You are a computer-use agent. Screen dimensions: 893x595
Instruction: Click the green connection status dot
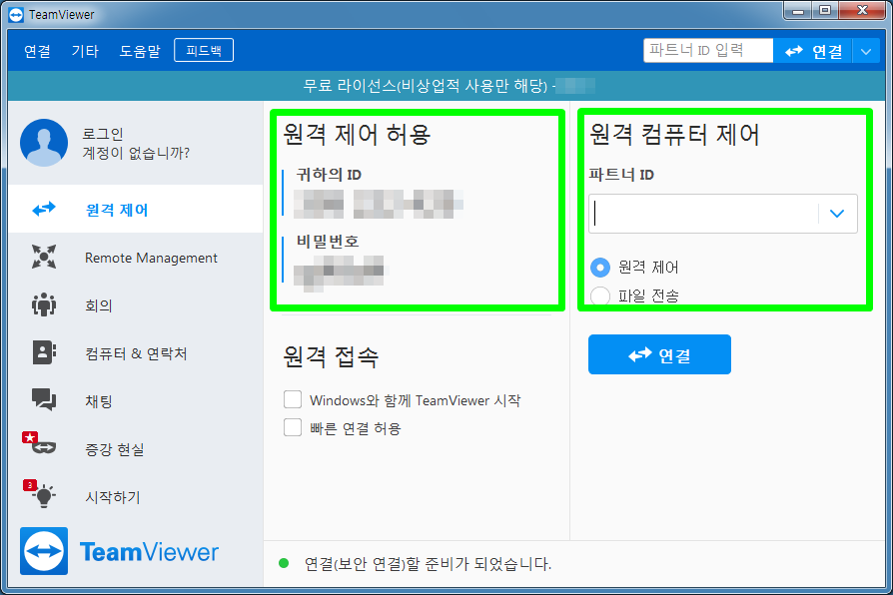284,564
